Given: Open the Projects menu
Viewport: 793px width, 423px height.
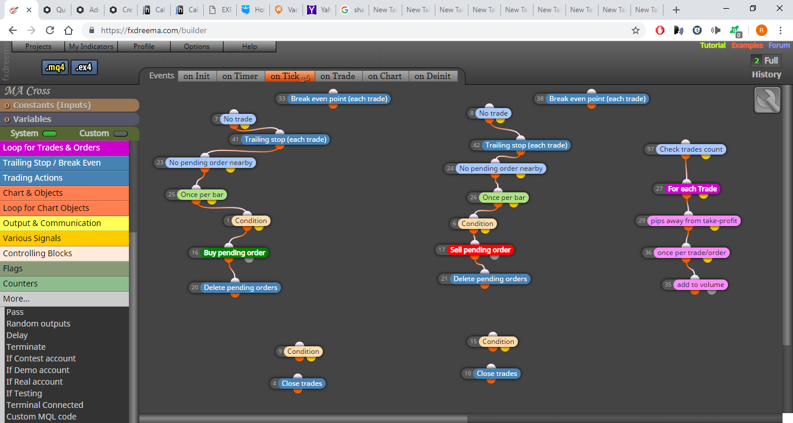Looking at the screenshot, I should click(38, 46).
